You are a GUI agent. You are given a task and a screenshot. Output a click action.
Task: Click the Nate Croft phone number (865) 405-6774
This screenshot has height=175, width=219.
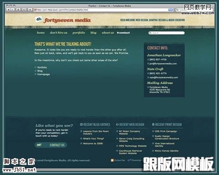[x=158, y=73]
